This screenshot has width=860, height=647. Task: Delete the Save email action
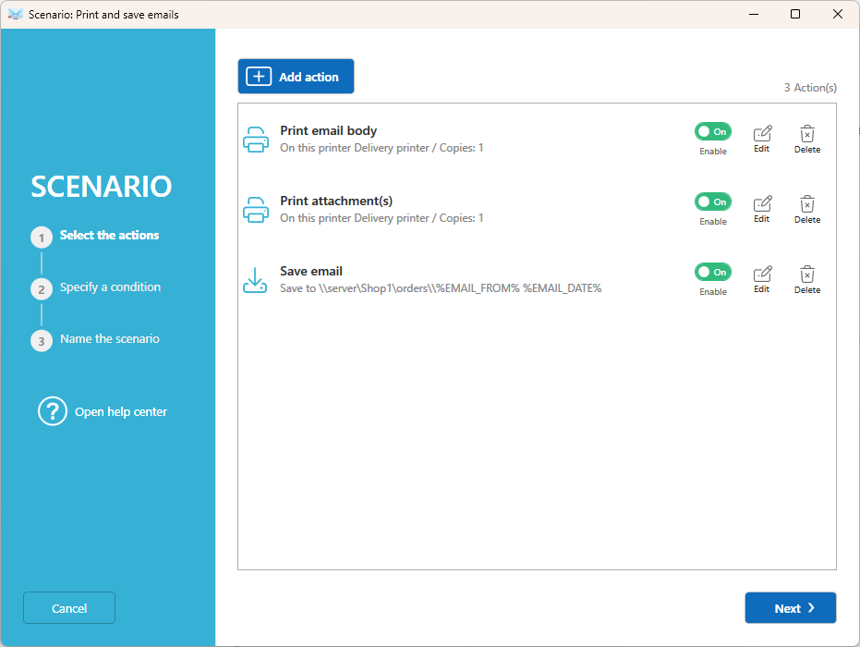pyautogui.click(x=807, y=280)
